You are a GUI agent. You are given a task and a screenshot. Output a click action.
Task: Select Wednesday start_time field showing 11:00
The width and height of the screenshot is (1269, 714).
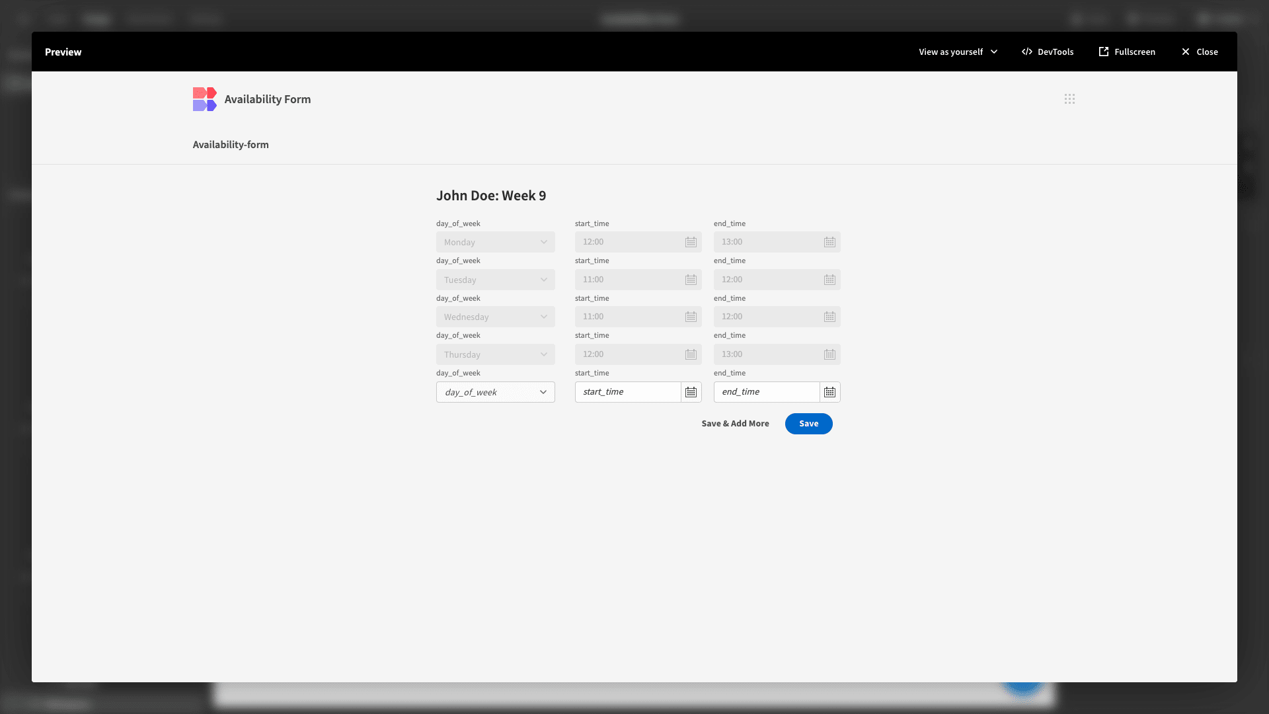click(x=638, y=317)
